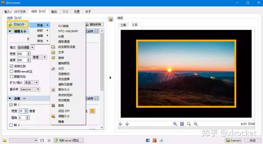Adjust the 圆角 0 spinner
This screenshot has height=144, width=263.
tap(28, 118)
